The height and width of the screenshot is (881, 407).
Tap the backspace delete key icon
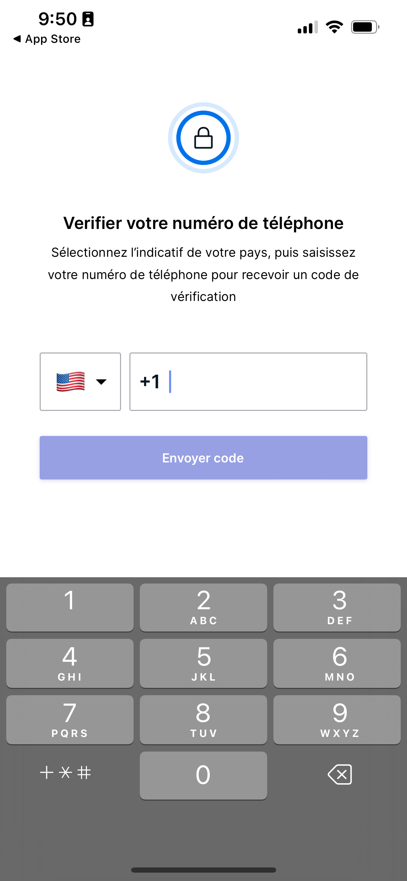click(340, 775)
